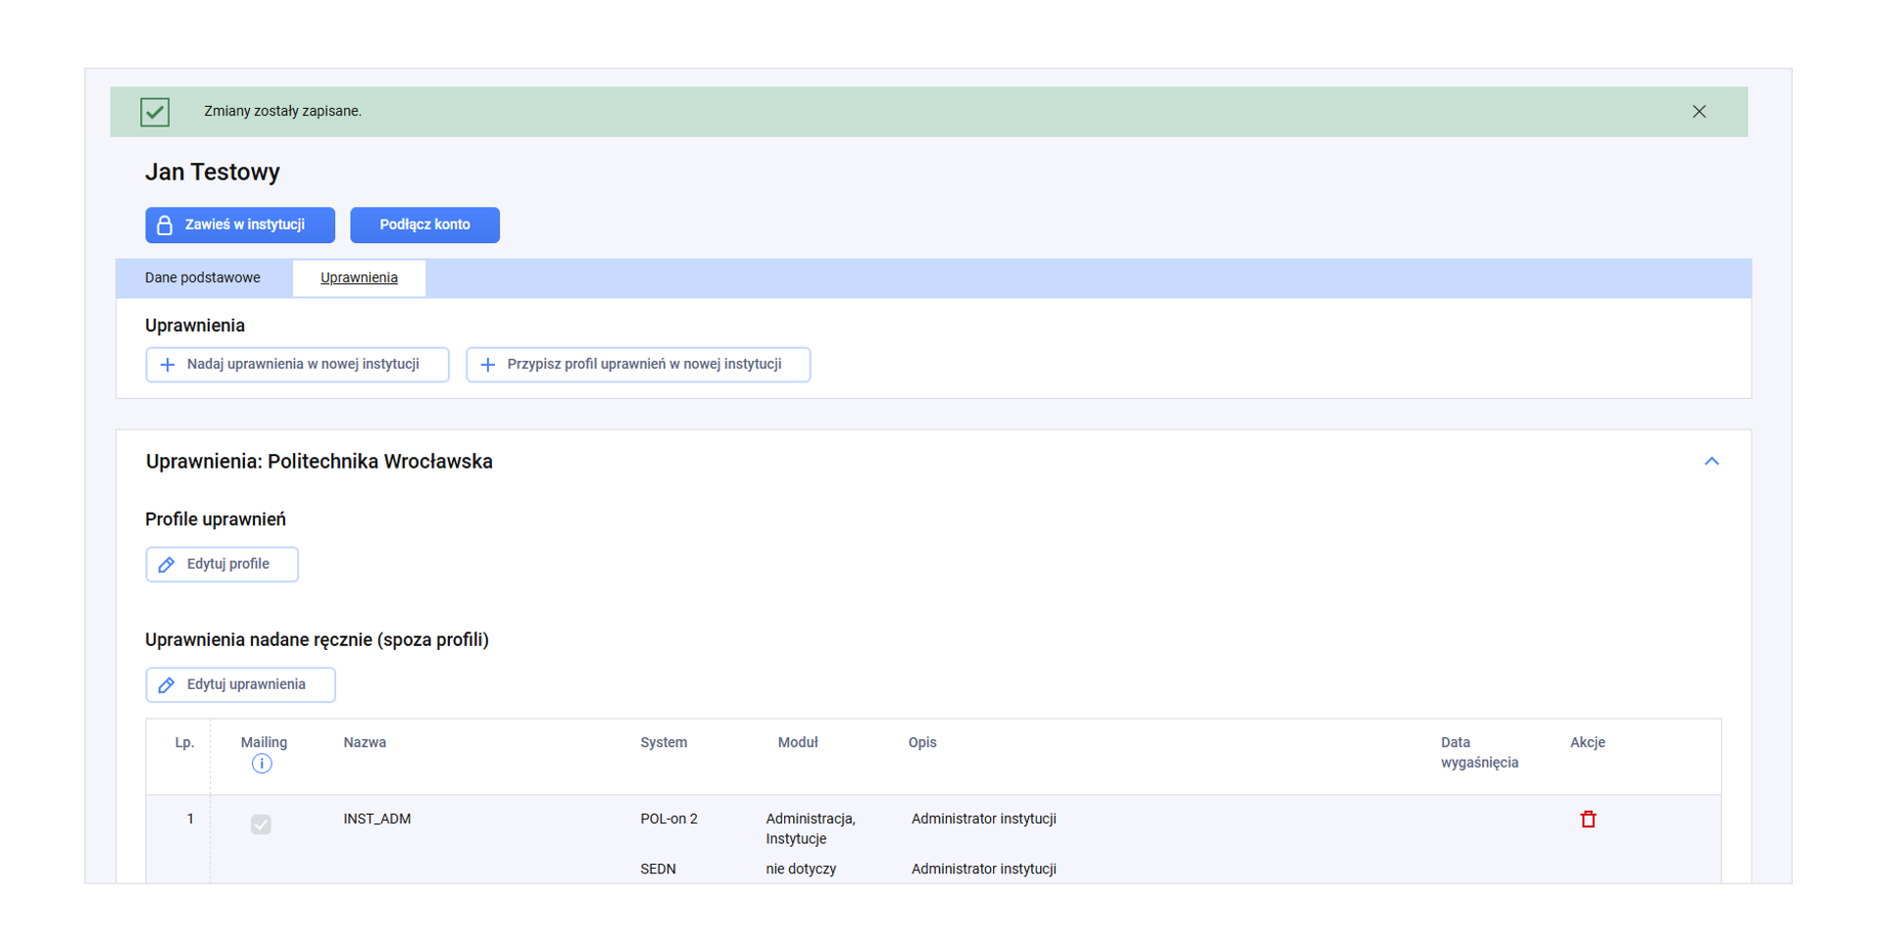Screen dimensions: 1881x948
Task: Dismiss the 'Zmiany zostały zapisane' notification
Action: [1699, 112]
